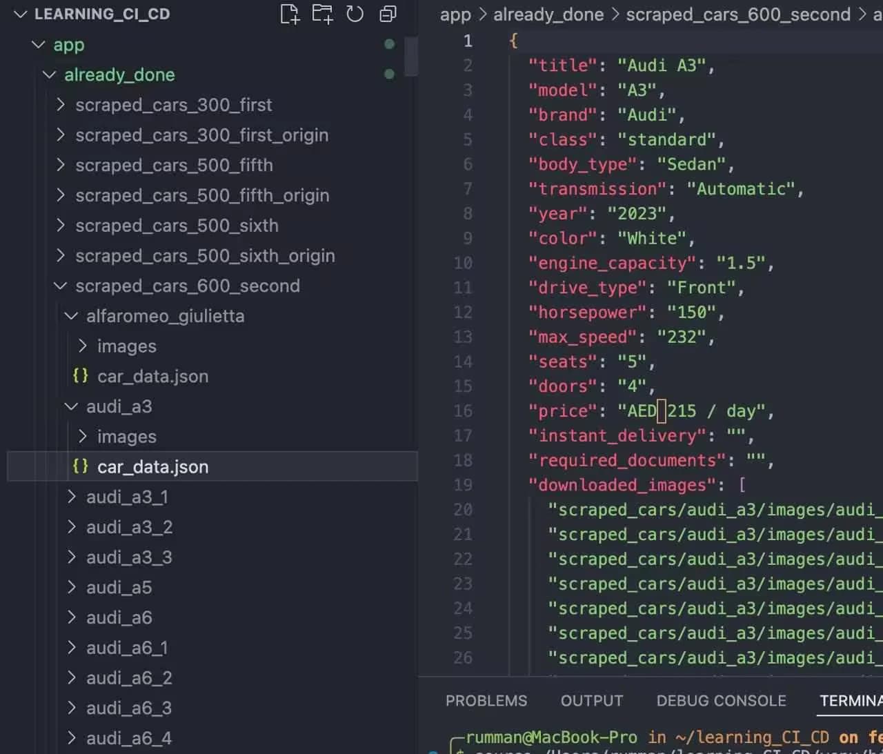The height and width of the screenshot is (754, 883).
Task: Open car_data.json under audi_a3
Action: tap(212, 467)
